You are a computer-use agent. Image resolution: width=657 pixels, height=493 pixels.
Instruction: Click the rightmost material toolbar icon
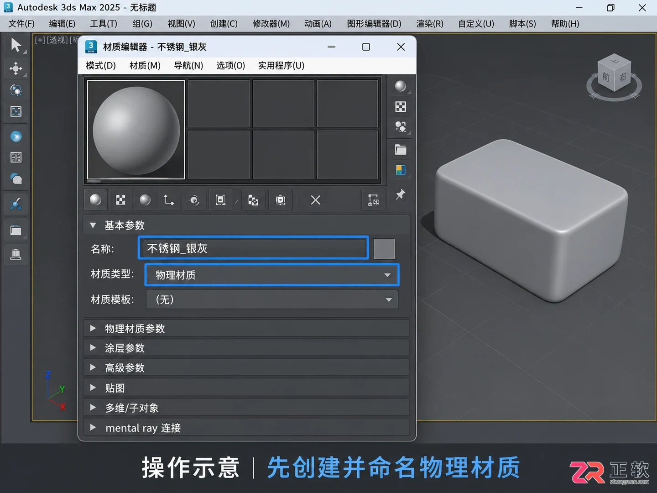373,200
